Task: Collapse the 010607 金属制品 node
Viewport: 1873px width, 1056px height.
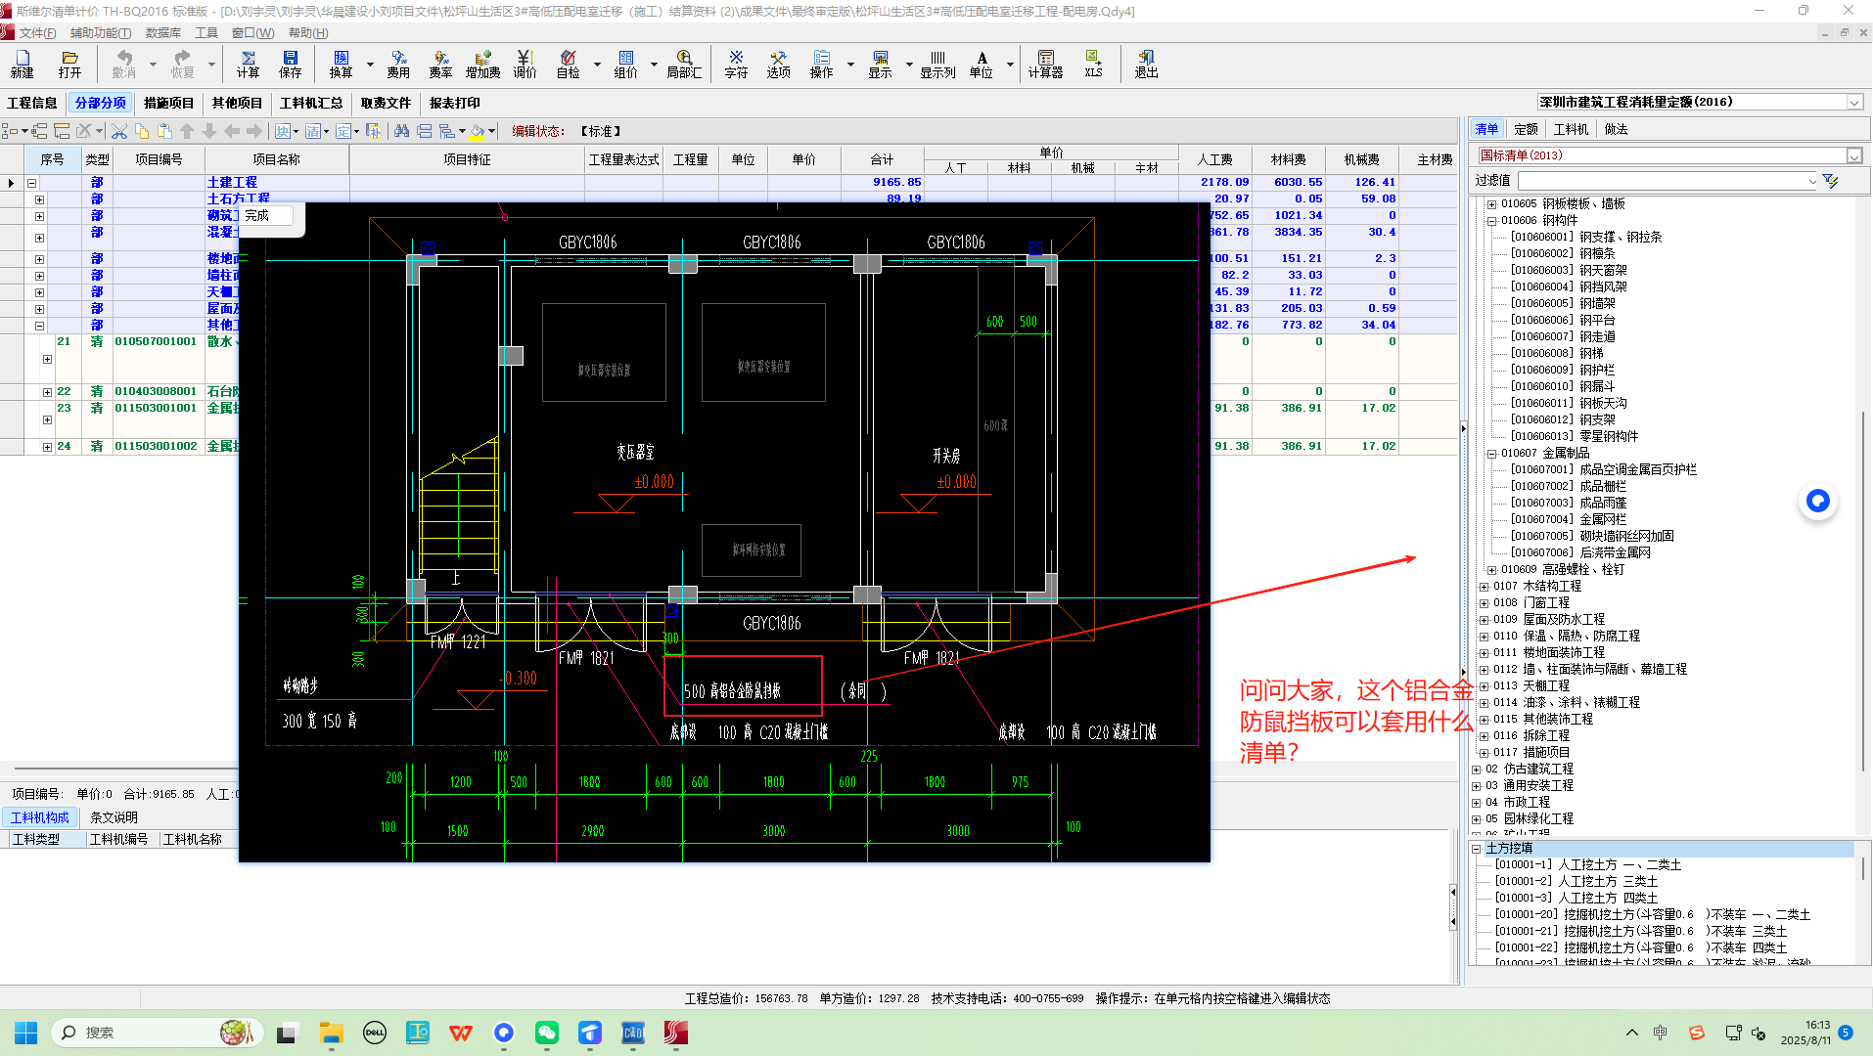Action: pyautogui.click(x=1491, y=454)
